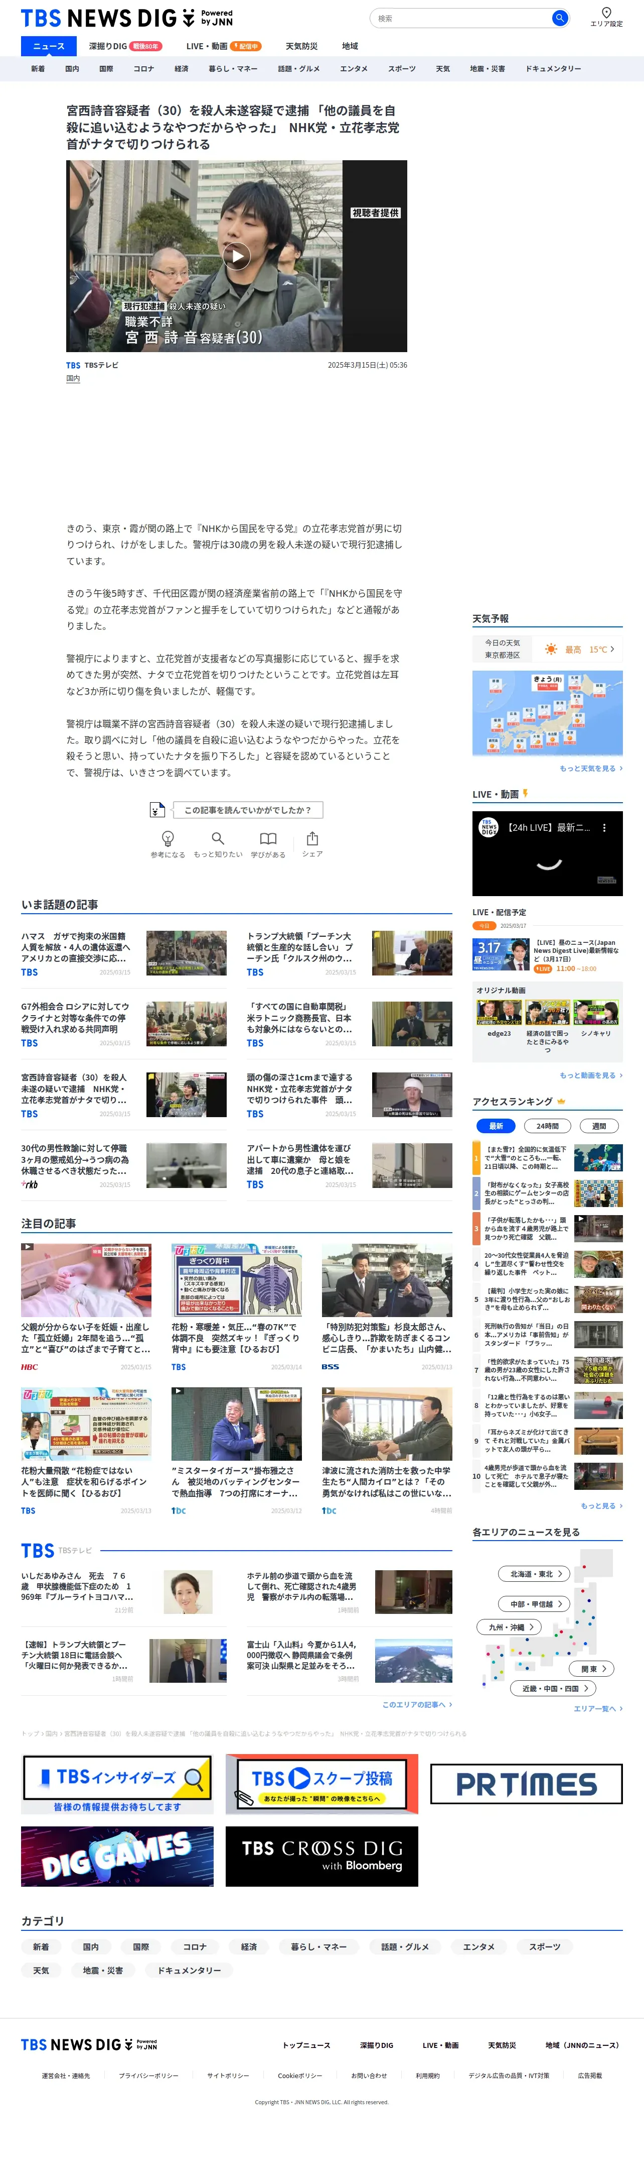The height and width of the screenshot is (2172, 644).
Task: Expand 今日の天気 最高 15℃ chevron
Action: click(612, 649)
